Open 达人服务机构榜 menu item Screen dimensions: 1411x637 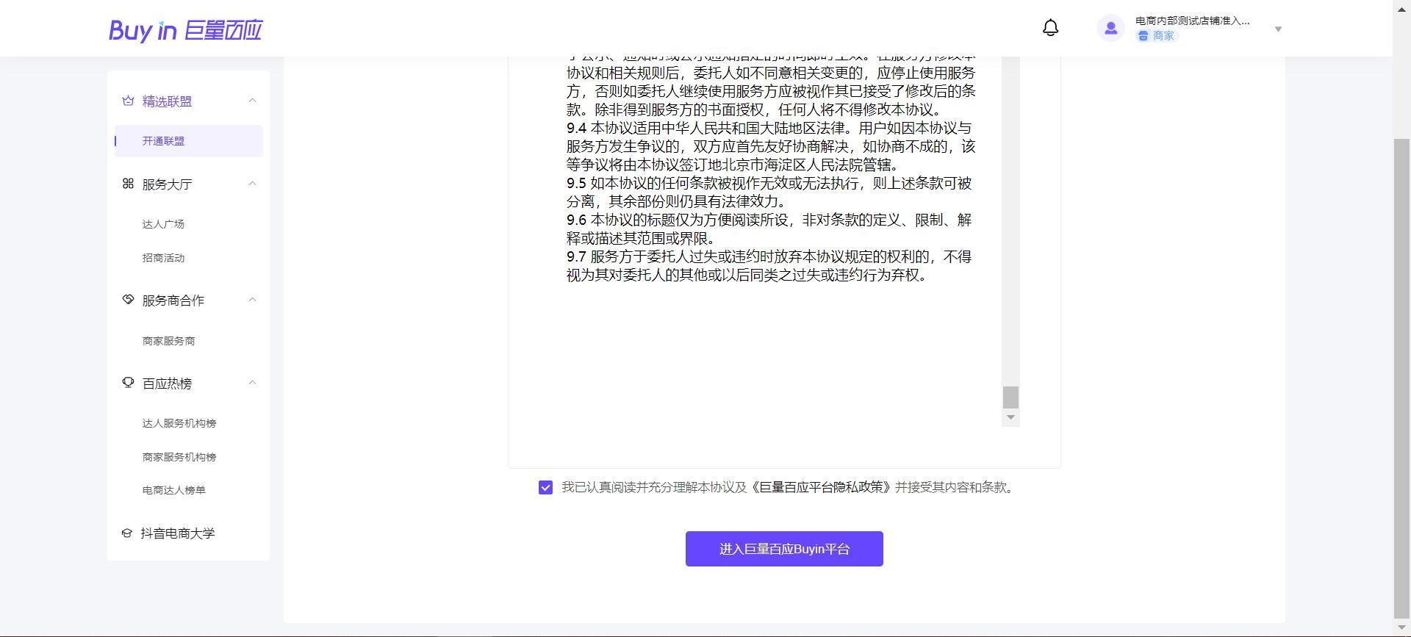(179, 423)
